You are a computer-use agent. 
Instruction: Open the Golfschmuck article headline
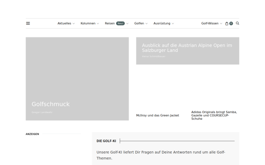pyautogui.click(x=50, y=104)
